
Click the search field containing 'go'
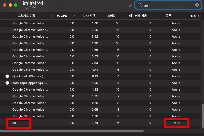[168, 5]
